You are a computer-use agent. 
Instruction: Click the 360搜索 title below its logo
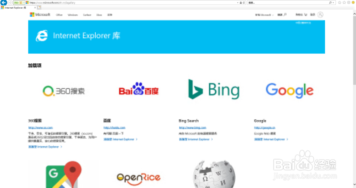click(x=35, y=121)
